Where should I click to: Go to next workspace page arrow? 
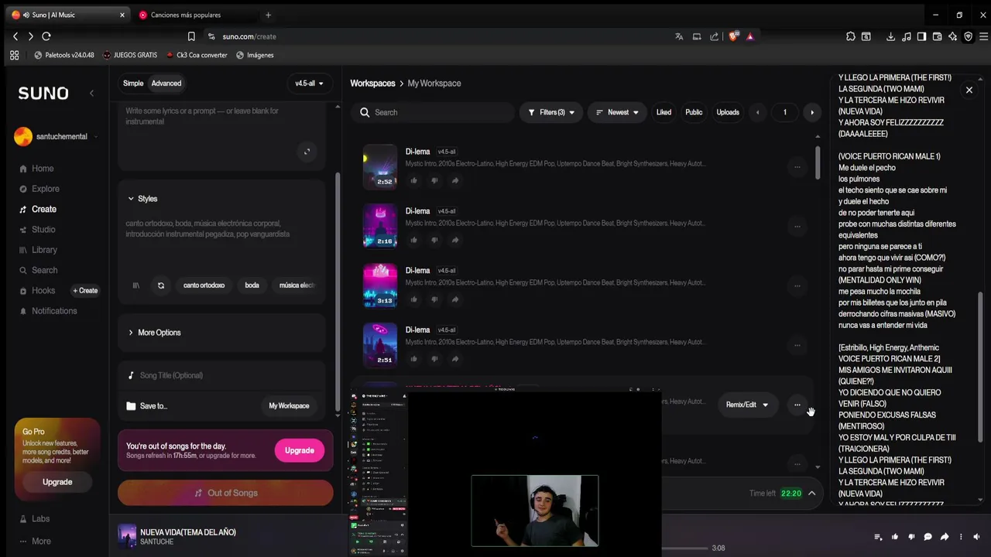click(x=811, y=112)
